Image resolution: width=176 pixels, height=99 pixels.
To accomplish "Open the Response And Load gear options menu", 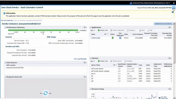I will [x=85, y=77].
